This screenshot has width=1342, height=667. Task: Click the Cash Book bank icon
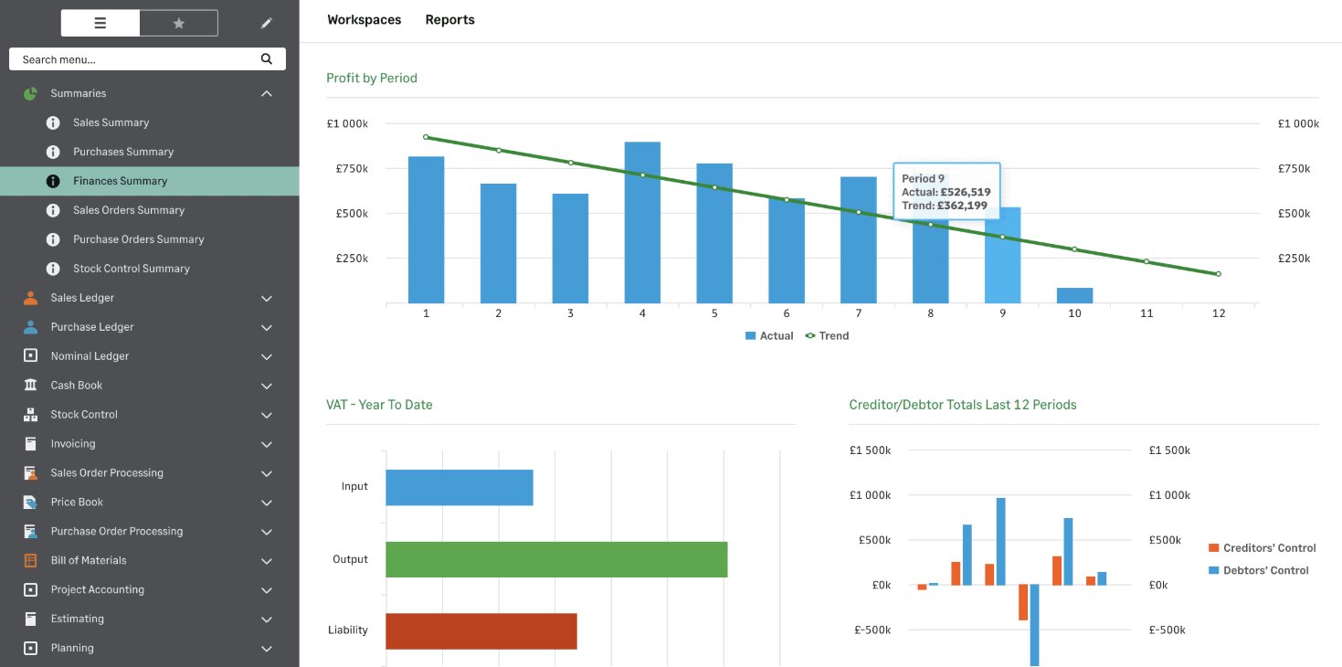click(x=31, y=386)
